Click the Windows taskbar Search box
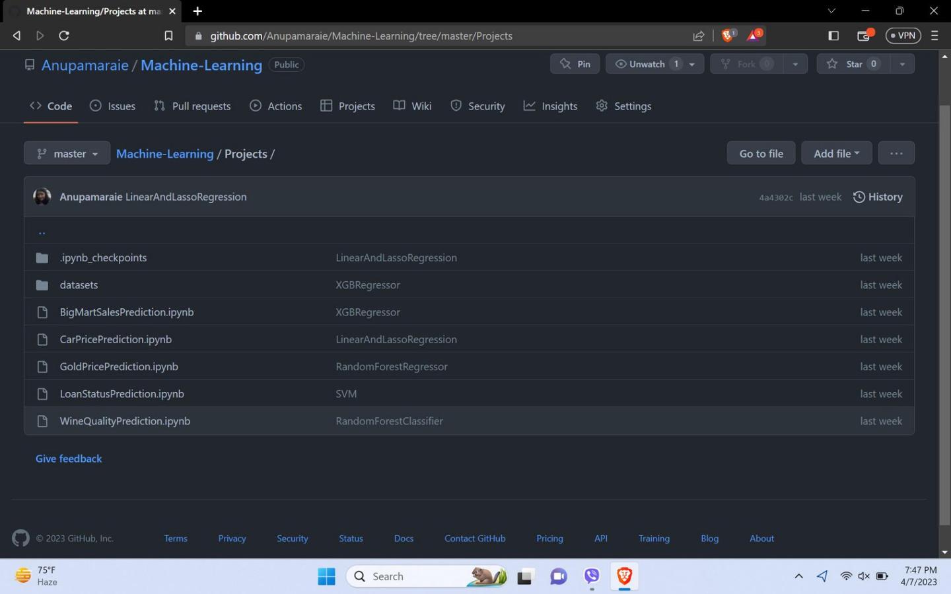 click(x=427, y=576)
